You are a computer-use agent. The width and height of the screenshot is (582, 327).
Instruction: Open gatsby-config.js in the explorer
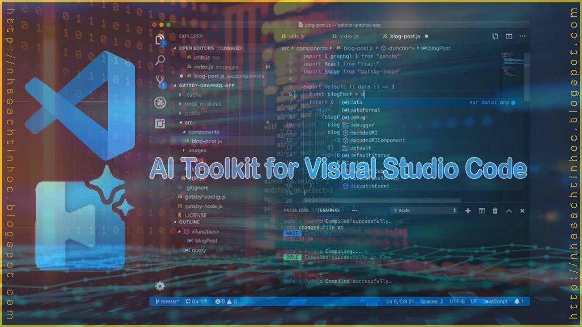(x=202, y=197)
